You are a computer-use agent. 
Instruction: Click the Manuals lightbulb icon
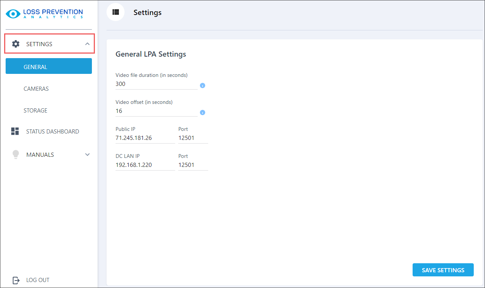coord(15,154)
